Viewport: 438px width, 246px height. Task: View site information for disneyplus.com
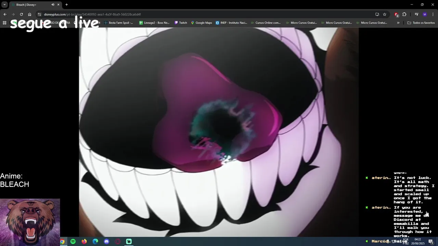click(39, 14)
